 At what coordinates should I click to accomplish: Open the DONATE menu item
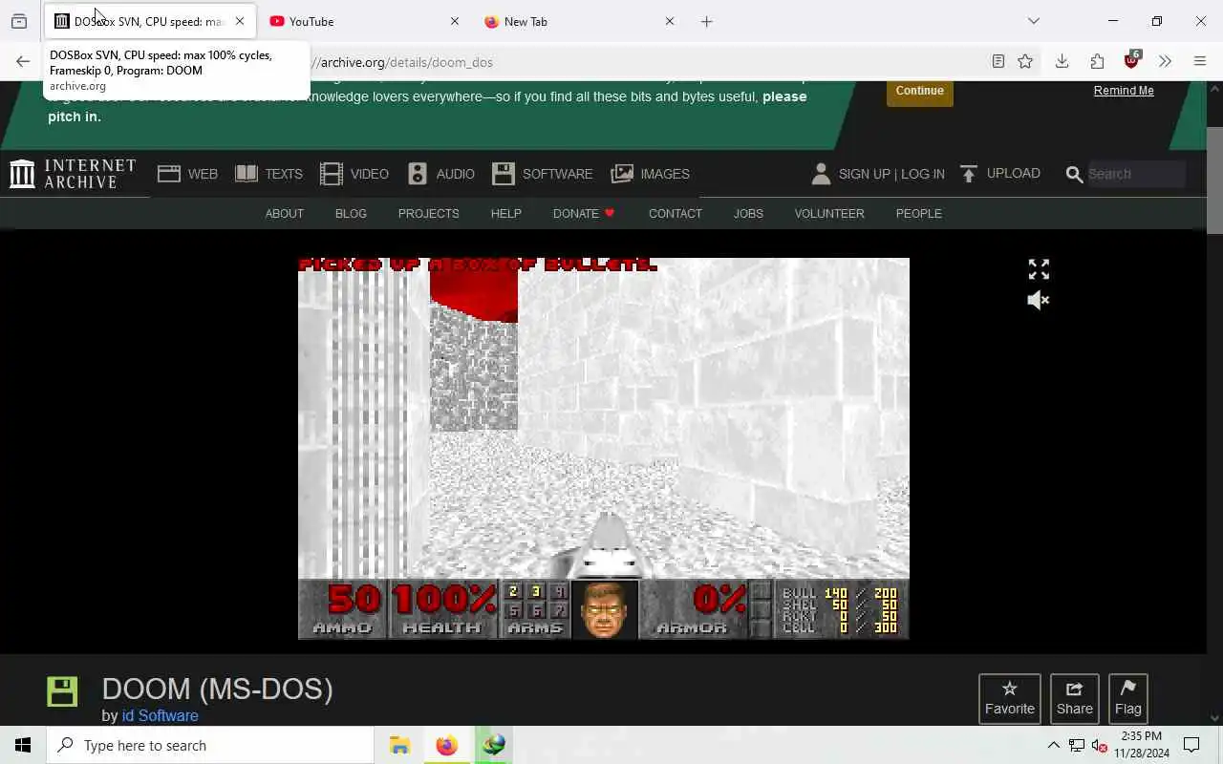click(x=584, y=213)
